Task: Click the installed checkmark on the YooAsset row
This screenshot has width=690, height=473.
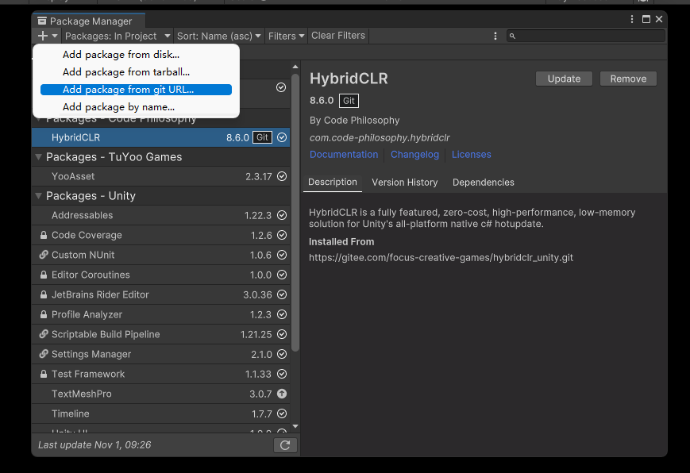Action: (282, 176)
